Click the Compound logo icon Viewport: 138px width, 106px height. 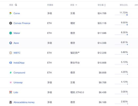pyautogui.click(x=11, y=73)
